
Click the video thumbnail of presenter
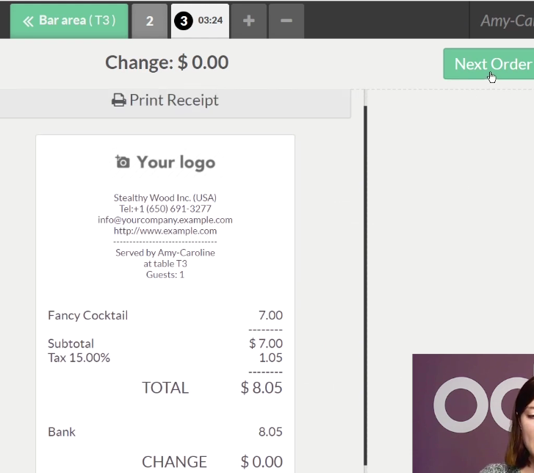[472, 414]
